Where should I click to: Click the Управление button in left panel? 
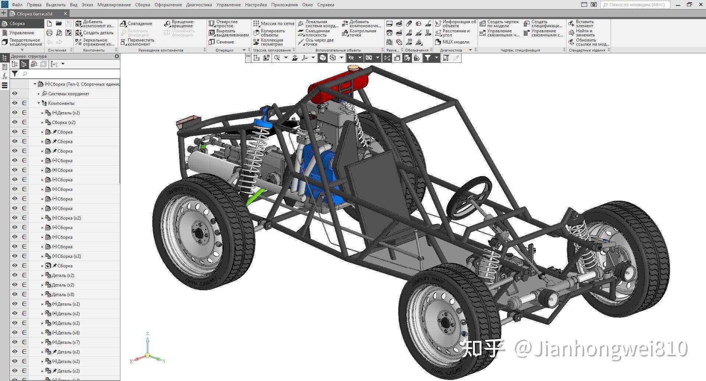click(x=21, y=32)
